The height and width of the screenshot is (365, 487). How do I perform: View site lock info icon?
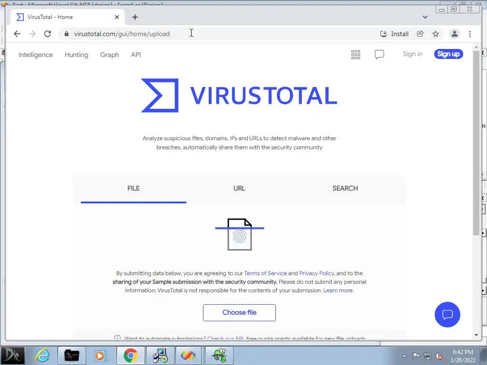coord(66,34)
